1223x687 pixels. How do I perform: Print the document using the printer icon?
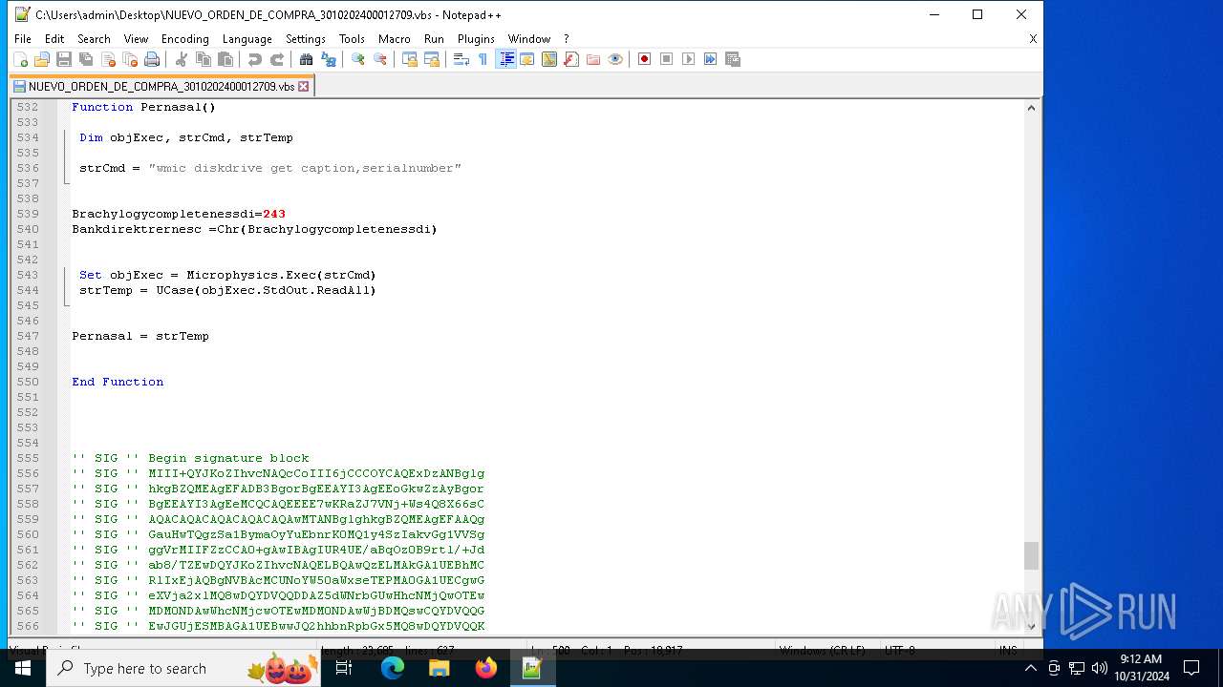pos(152,59)
